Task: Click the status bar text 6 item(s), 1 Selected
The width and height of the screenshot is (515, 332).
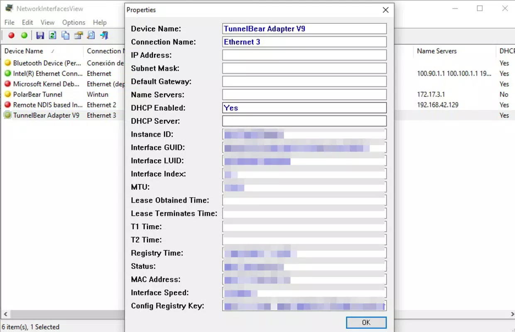Action: [31, 327]
